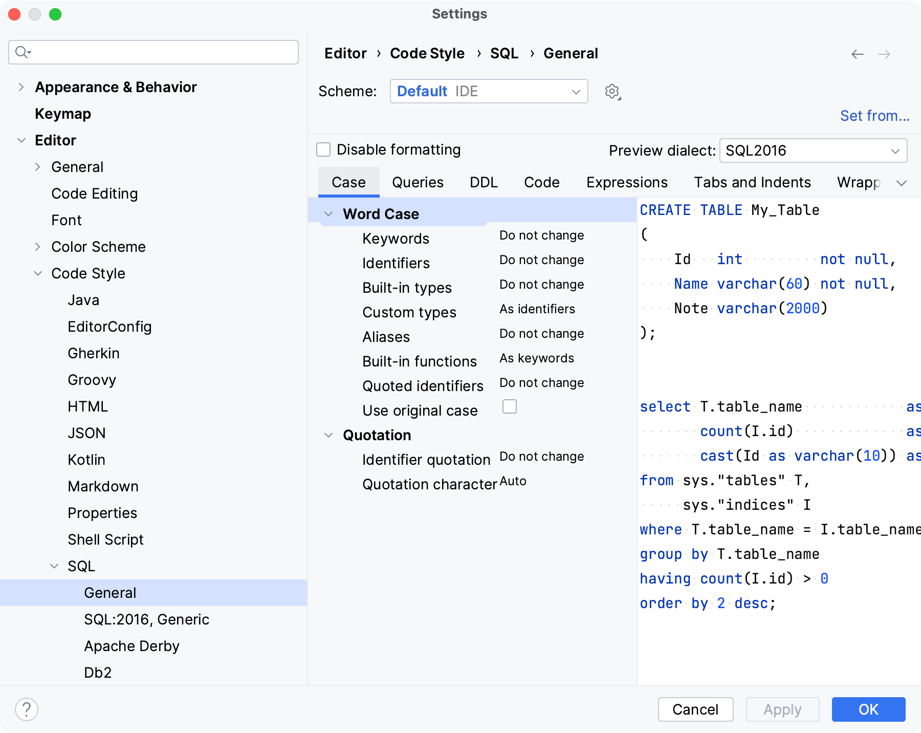Click the Set from... link
The width and height of the screenshot is (921, 733).
tap(874, 116)
